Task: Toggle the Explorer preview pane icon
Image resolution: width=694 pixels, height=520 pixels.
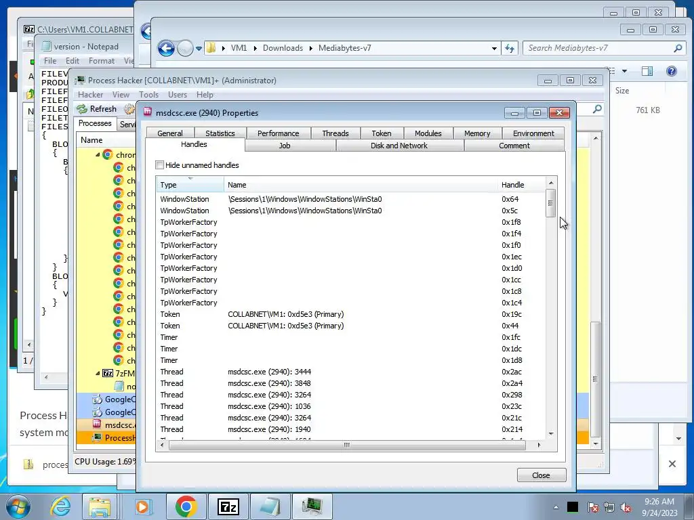Action: 647,70
